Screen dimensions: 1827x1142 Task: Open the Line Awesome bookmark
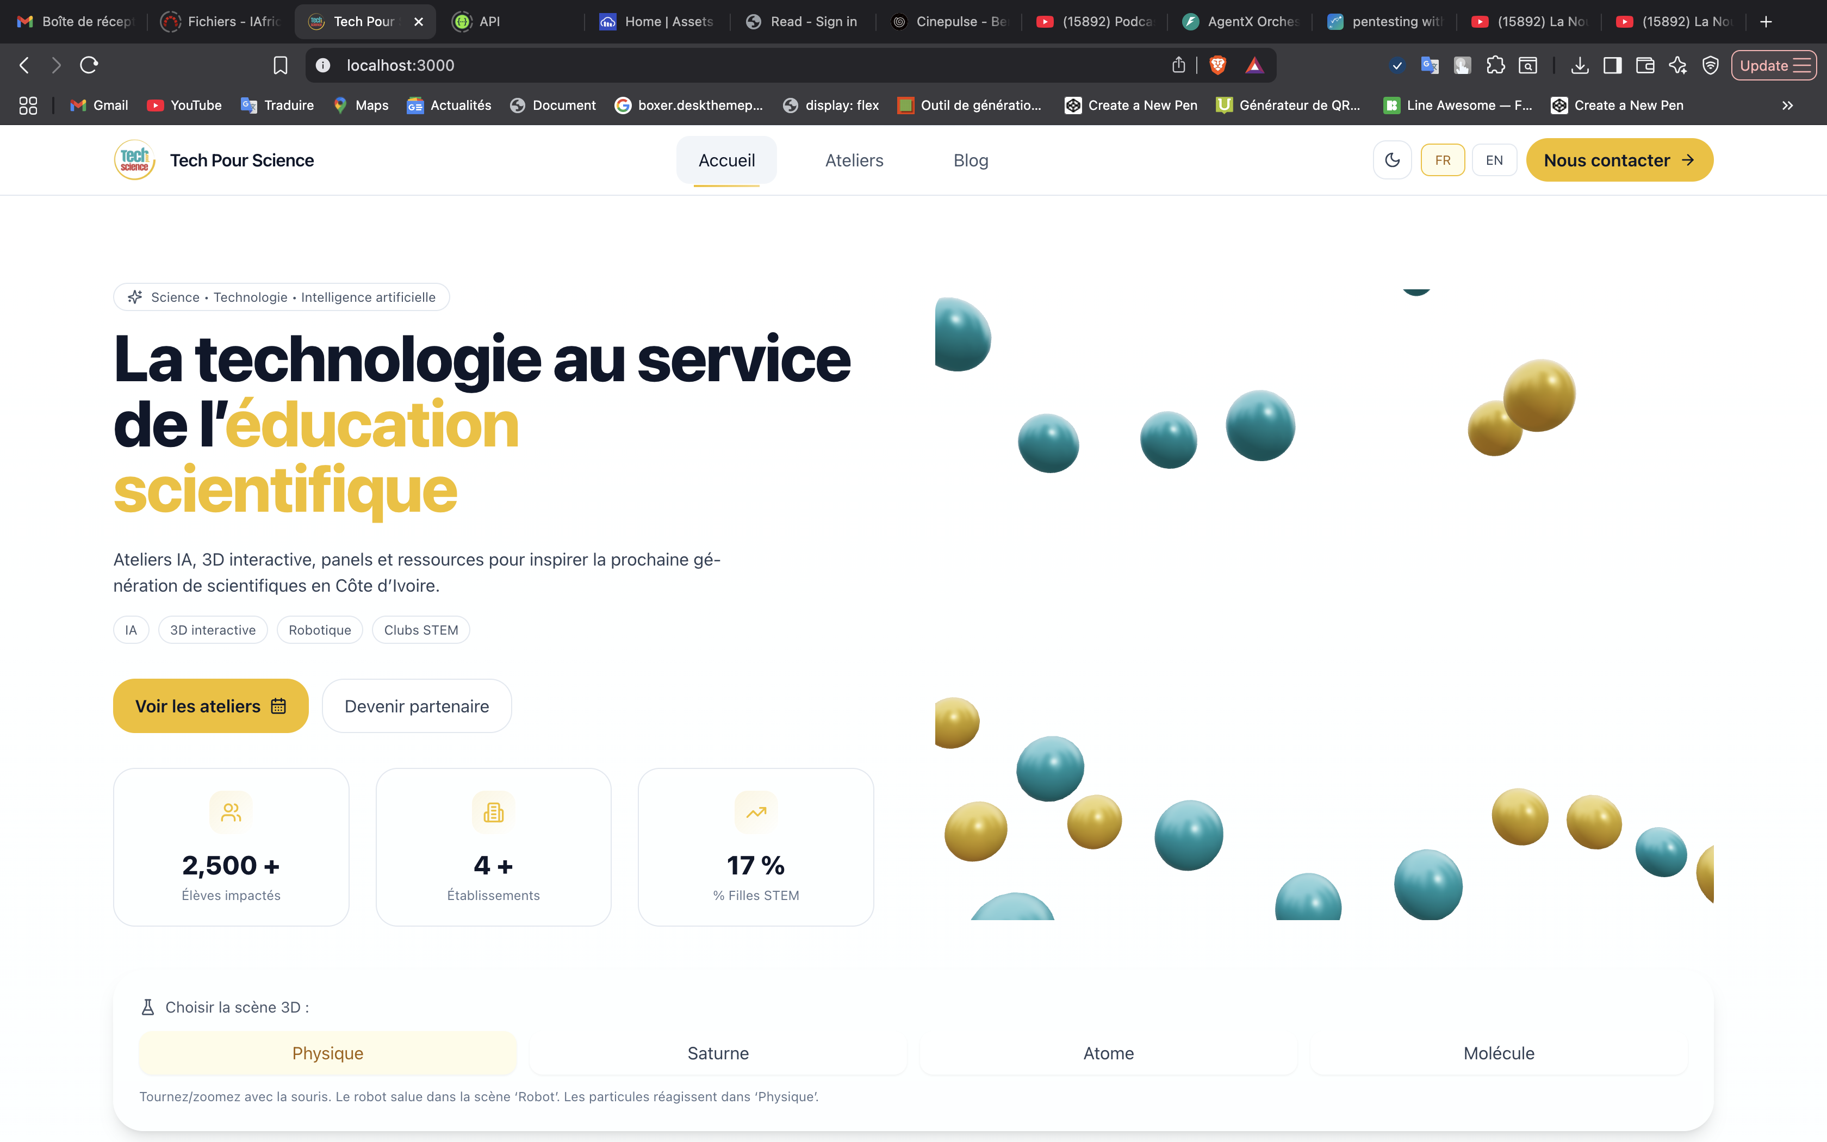click(x=1458, y=105)
